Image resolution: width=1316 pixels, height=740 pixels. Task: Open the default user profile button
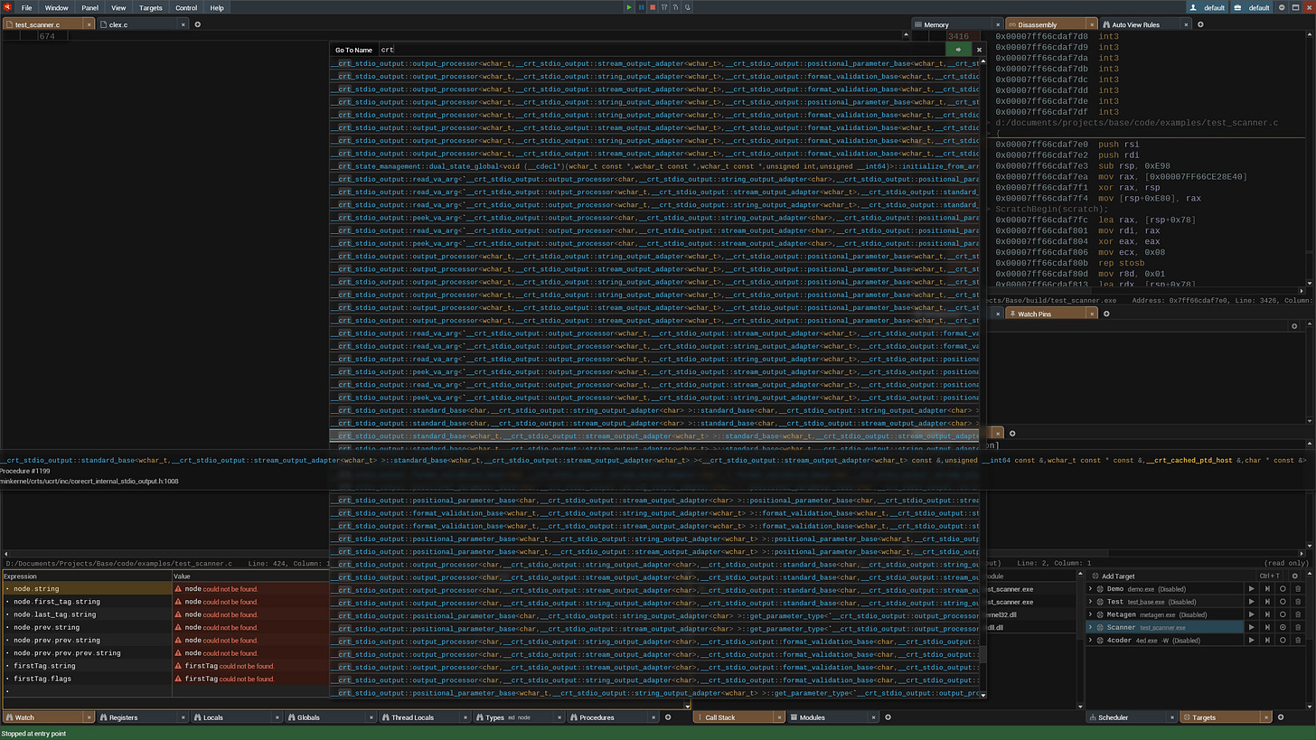pyautogui.click(x=1208, y=7)
